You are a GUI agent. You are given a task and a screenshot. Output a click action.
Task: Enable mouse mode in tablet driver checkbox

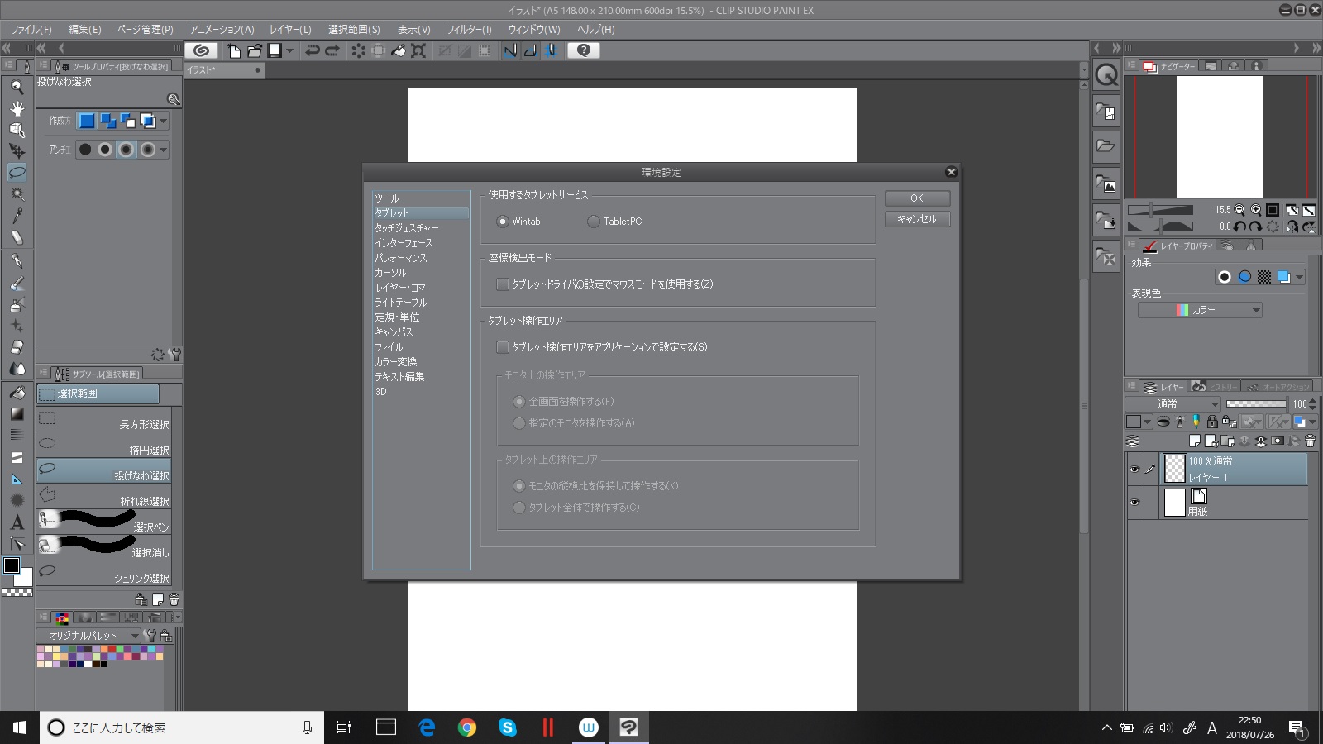(502, 284)
